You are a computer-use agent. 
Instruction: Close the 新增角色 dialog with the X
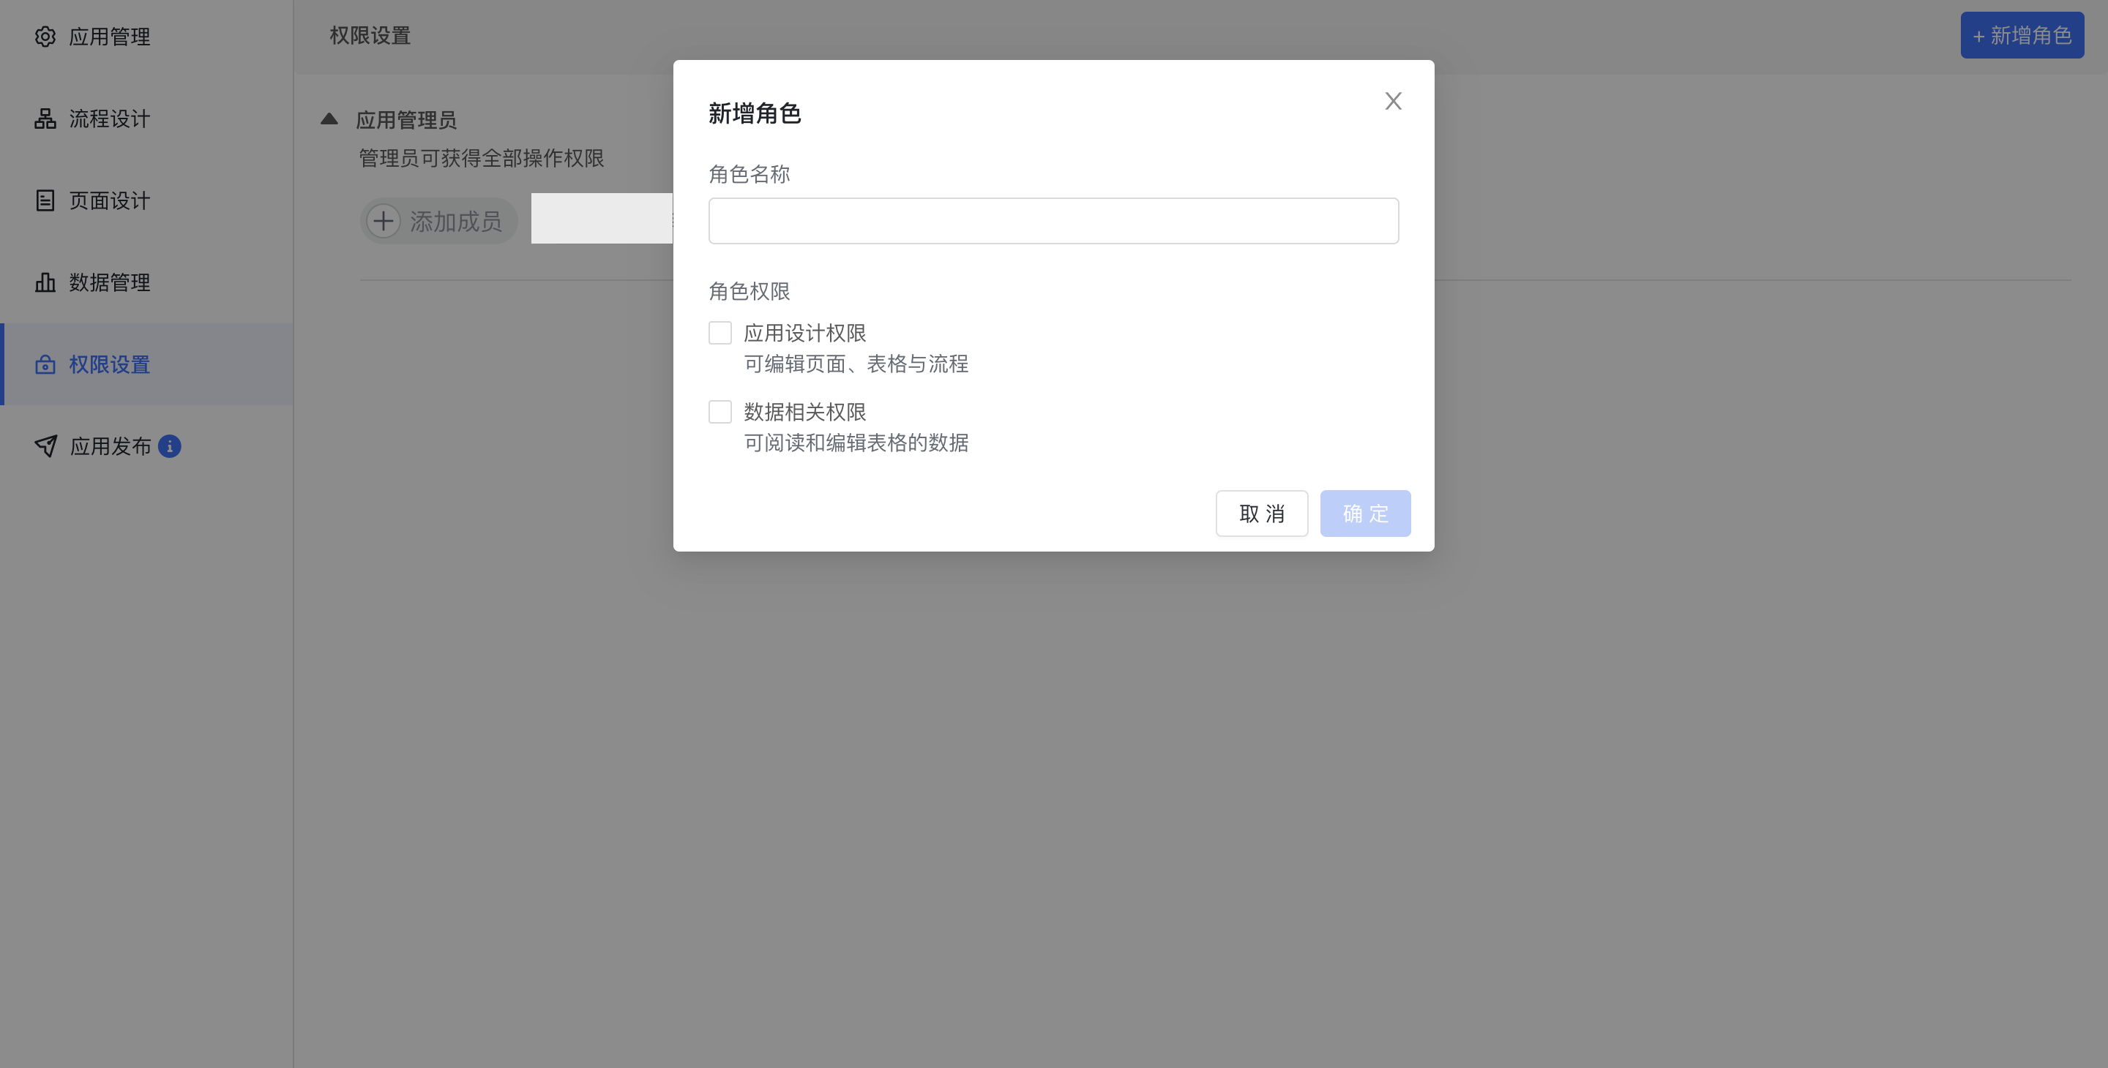[1393, 101]
